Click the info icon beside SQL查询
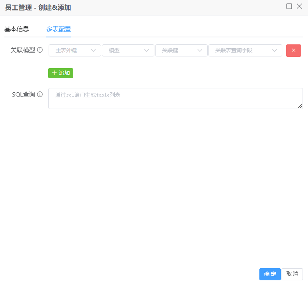The width and height of the screenshot is (308, 285). point(40,94)
